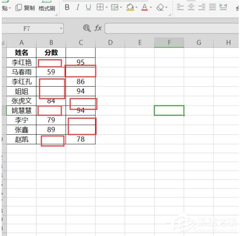Select cell containing 张虎文

tap(21, 101)
